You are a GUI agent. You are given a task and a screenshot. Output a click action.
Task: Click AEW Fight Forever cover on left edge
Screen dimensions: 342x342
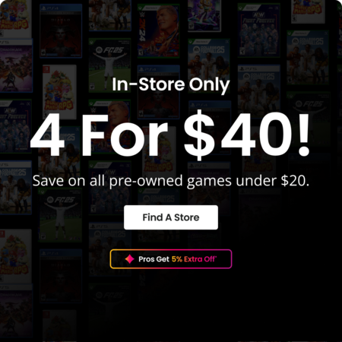pos(15,126)
